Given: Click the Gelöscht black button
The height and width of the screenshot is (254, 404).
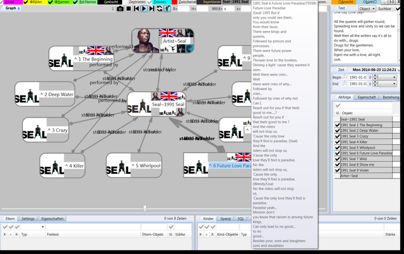Looking at the screenshot, I should (x=111, y=2).
